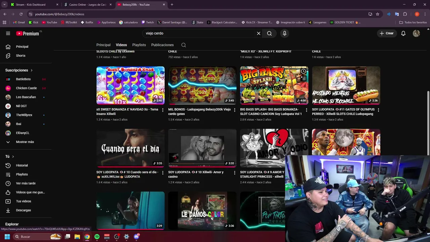Viewport: 430px width, 242px height.
Task: Open the Crear menu
Action: click(386, 33)
